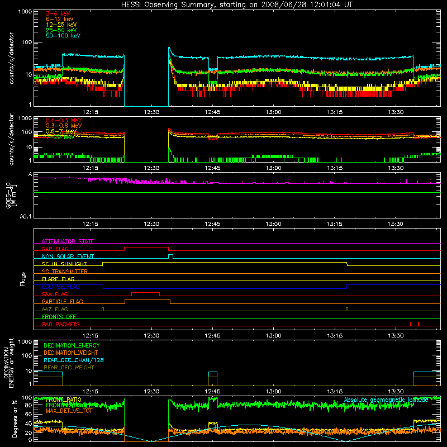Image resolution: width=447 pixels, height=447 pixels.
Task: Select the 13:00 tick under the keV panel
Action: 273,112
